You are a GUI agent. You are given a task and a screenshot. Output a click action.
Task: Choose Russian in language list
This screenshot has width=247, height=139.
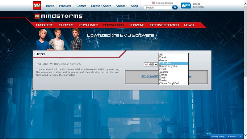pos(174,80)
